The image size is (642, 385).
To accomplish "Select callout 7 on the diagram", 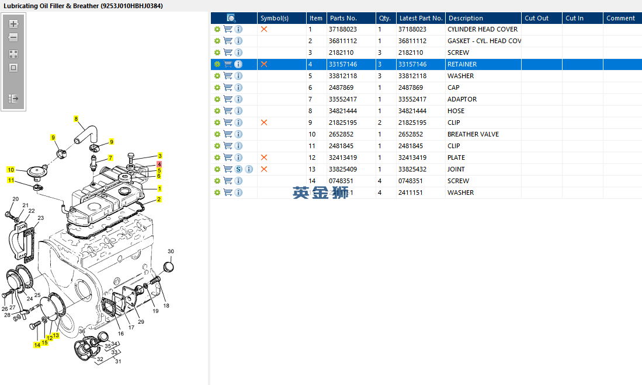I will [110, 157].
